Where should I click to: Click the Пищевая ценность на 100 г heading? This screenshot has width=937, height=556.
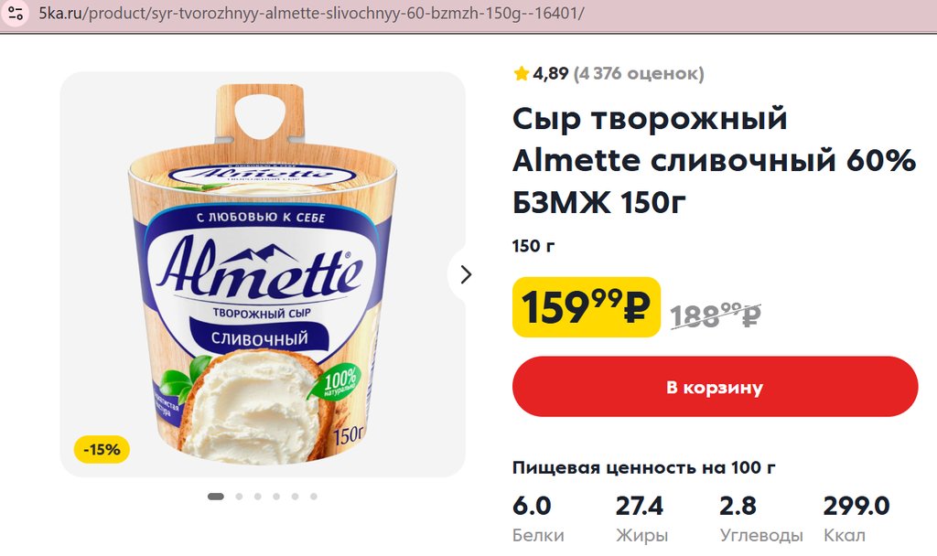644,468
